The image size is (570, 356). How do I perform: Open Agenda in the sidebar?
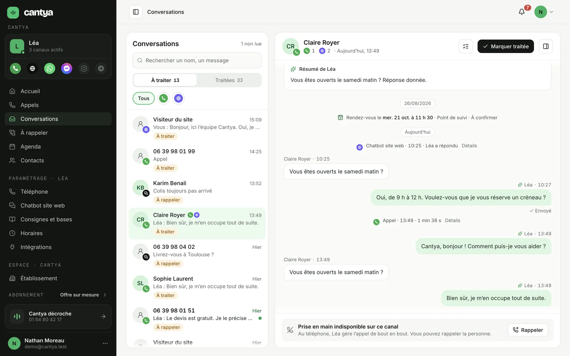[x=58, y=147]
